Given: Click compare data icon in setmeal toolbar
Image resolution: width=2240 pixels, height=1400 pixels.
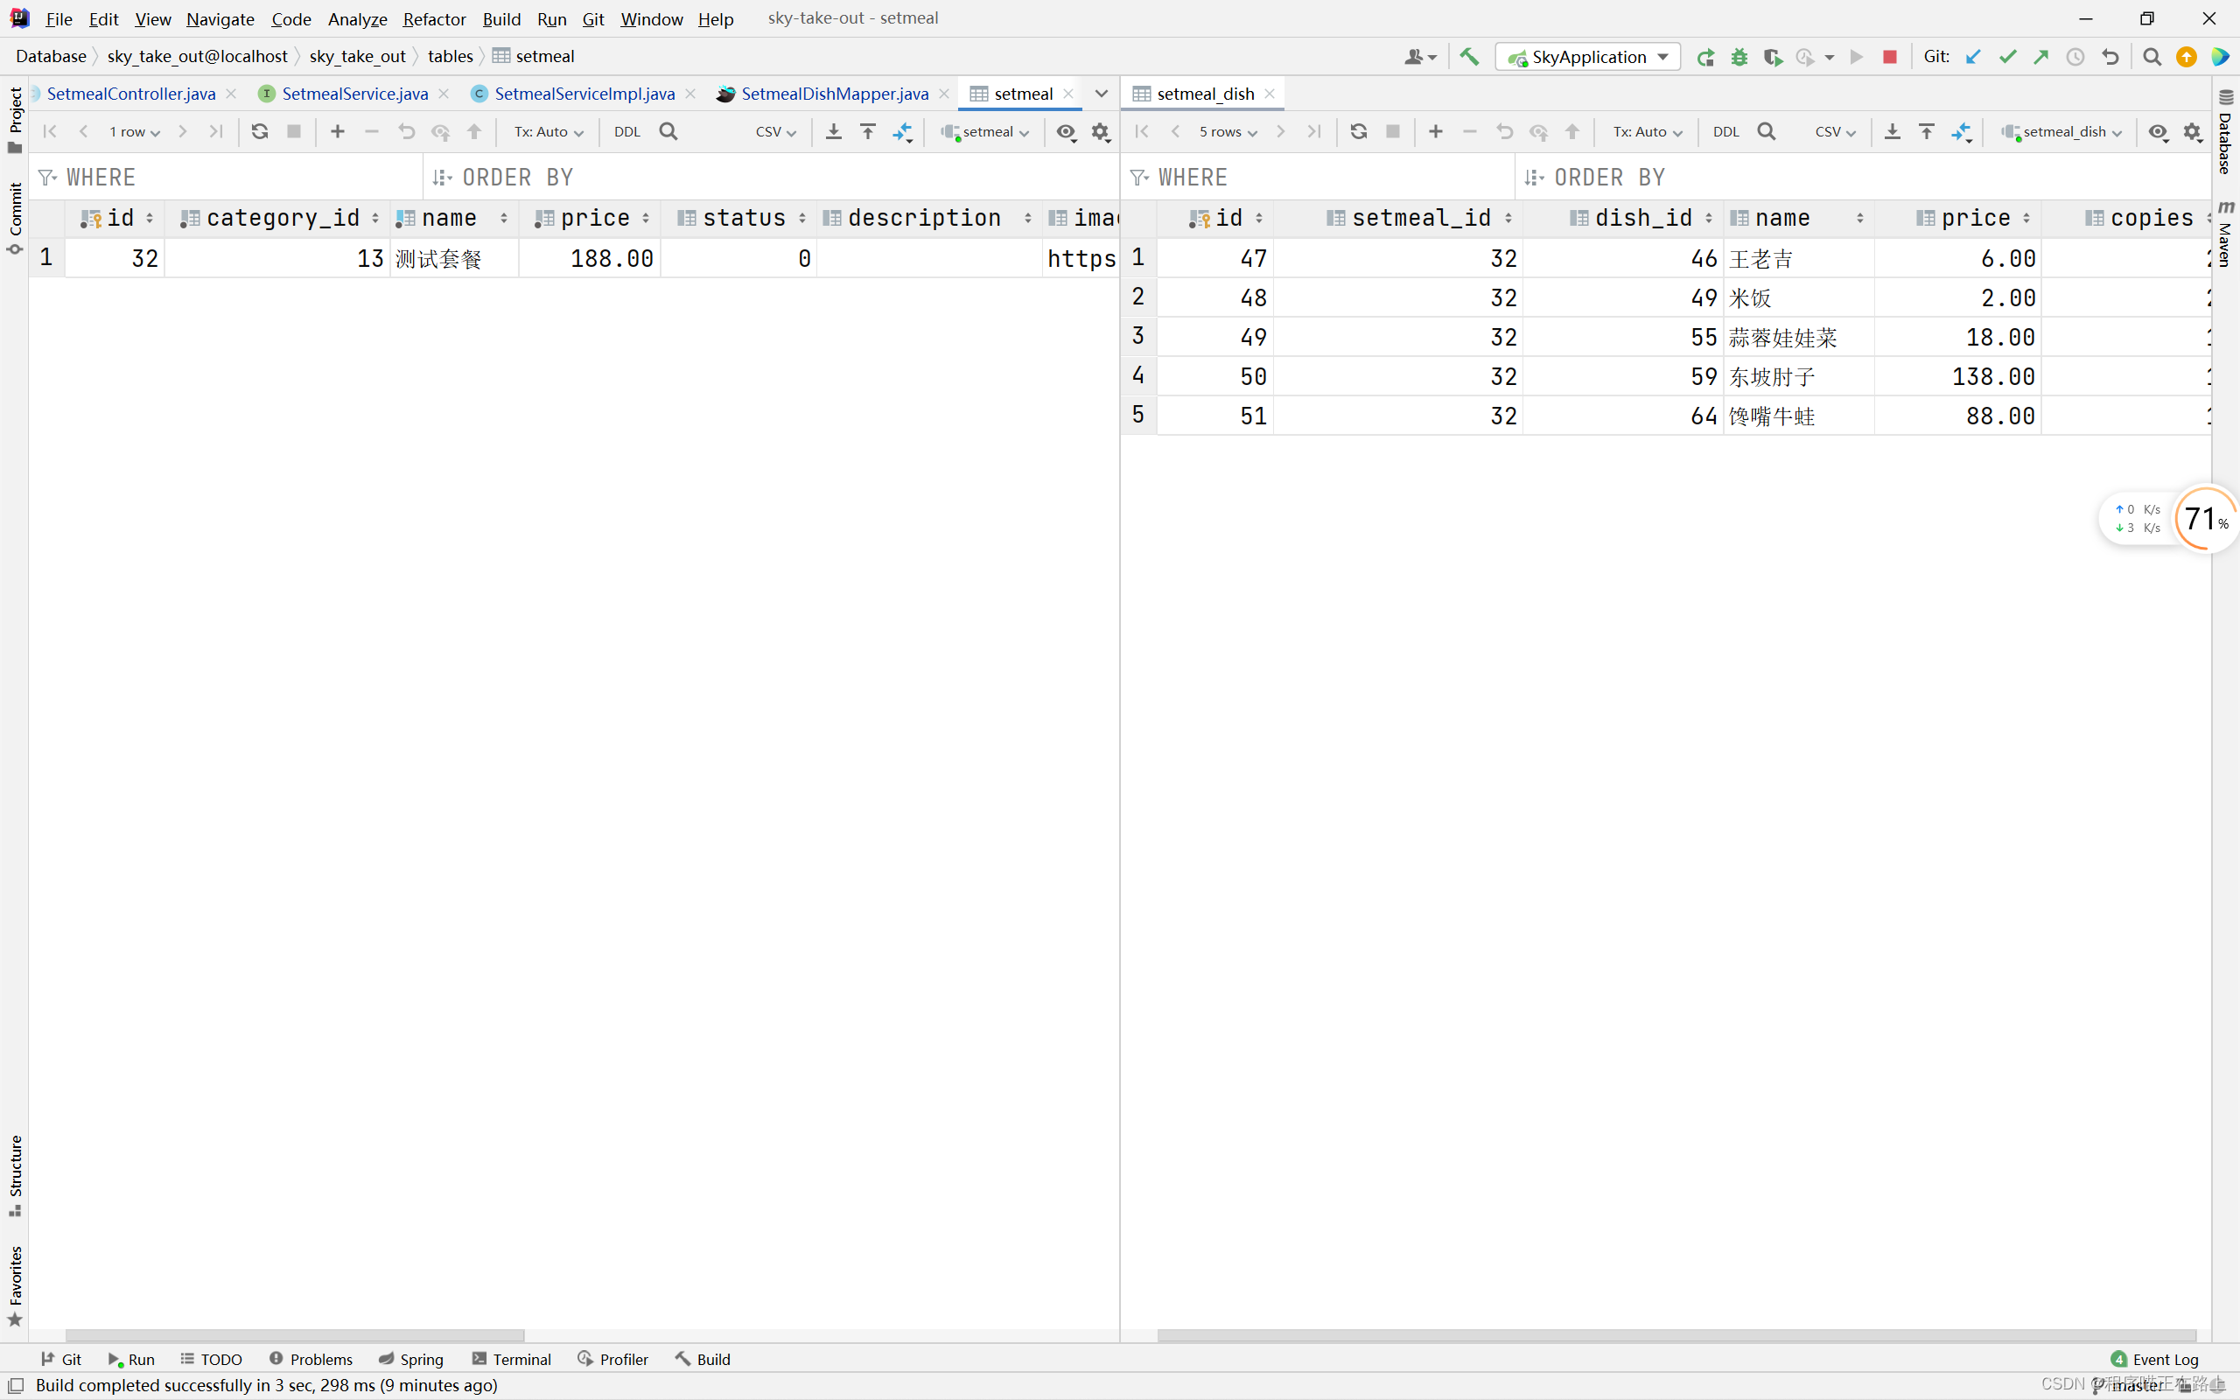Looking at the screenshot, I should pos(902,131).
